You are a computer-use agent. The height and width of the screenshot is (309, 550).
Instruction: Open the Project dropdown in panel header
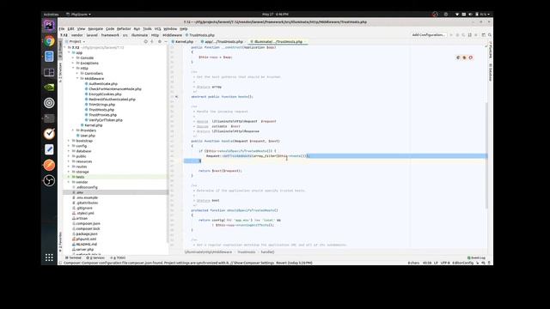click(77, 41)
